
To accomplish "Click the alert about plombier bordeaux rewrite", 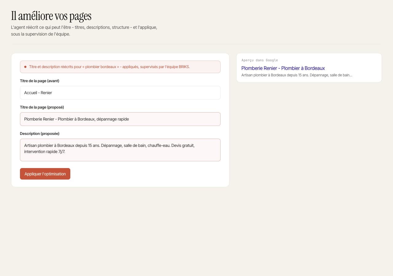I will 120,67.
